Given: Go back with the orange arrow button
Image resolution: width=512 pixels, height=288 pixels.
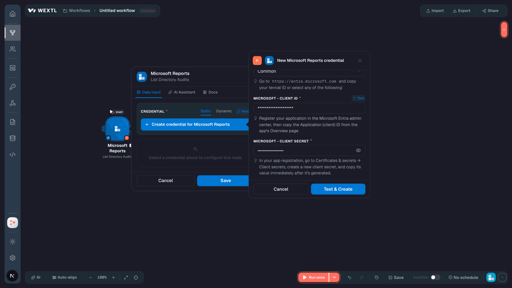Looking at the screenshot, I should click(257, 60).
